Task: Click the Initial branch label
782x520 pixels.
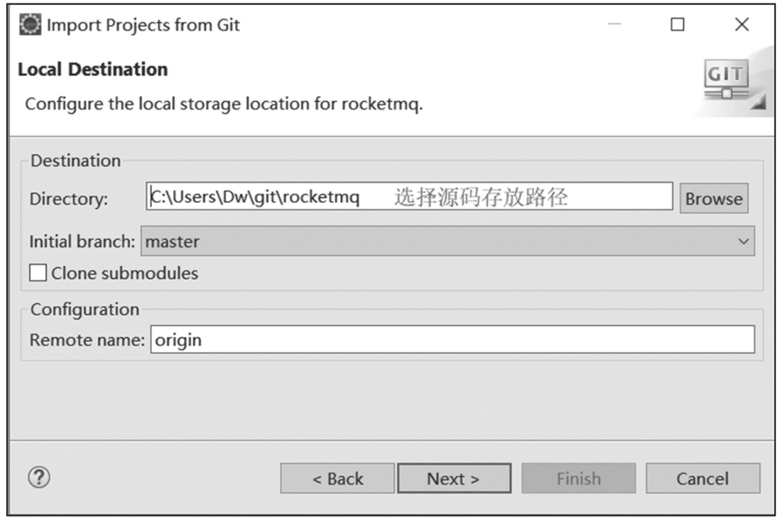Action: point(82,241)
